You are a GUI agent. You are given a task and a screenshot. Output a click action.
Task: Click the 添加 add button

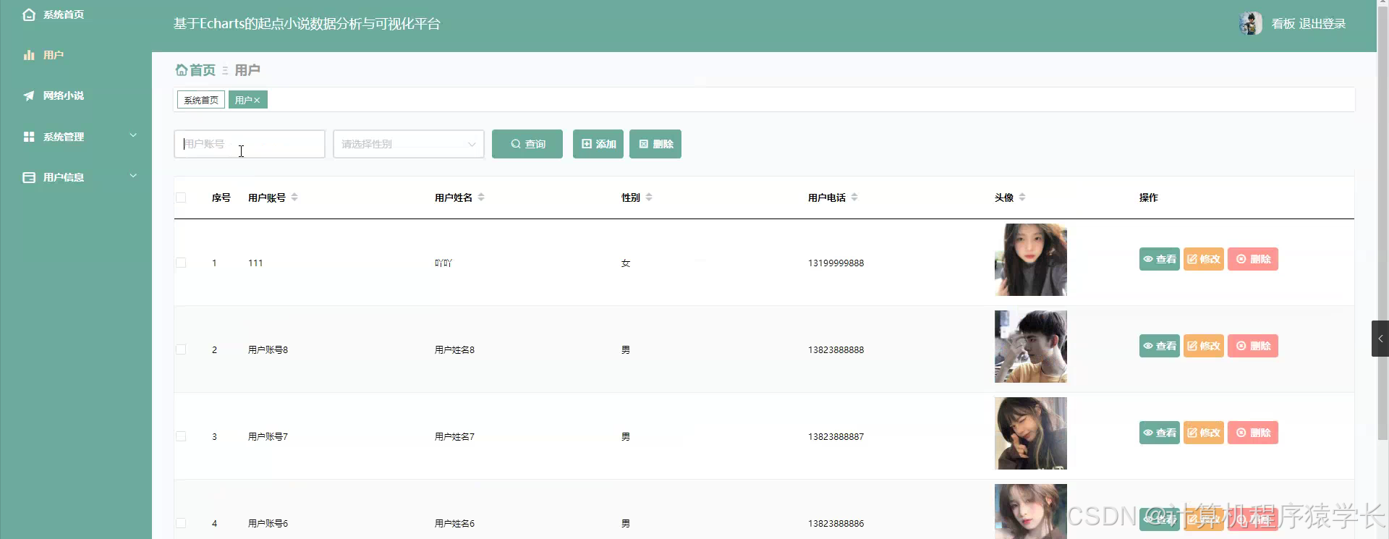(598, 144)
